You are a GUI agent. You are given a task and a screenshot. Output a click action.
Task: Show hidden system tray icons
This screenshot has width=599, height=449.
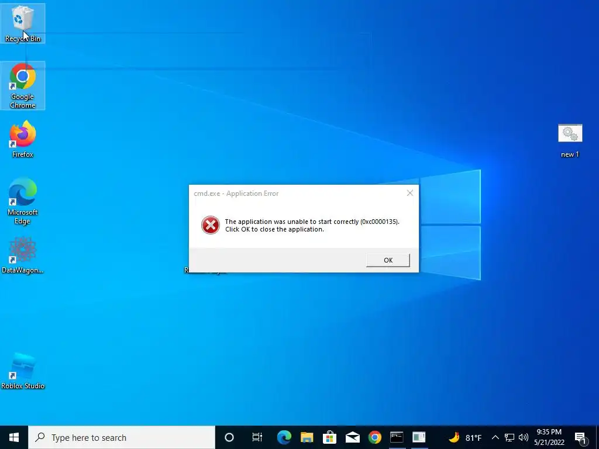point(495,437)
